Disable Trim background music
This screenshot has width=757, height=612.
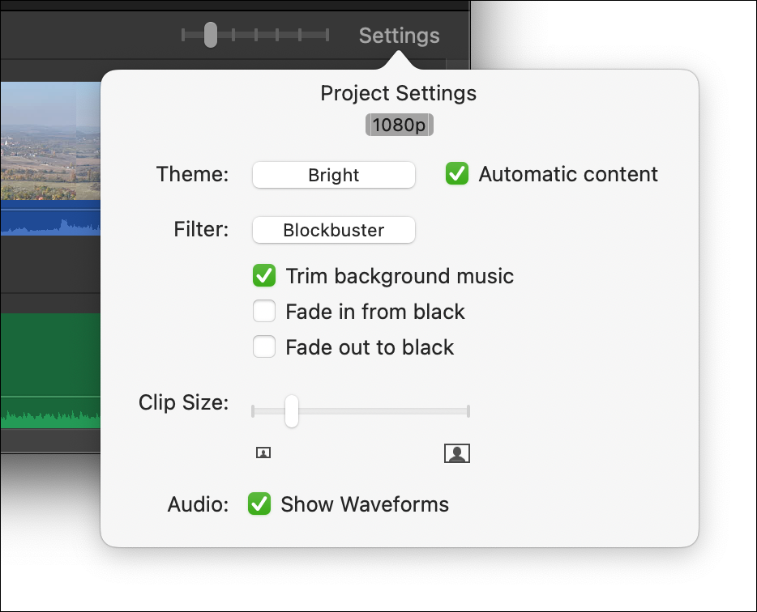(264, 275)
